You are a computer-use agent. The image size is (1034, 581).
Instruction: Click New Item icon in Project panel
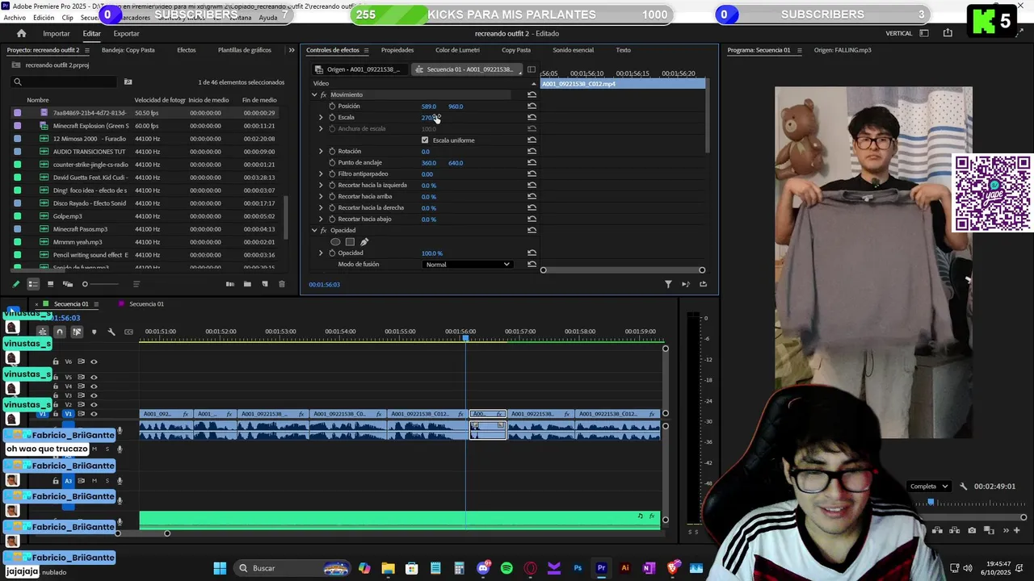264,284
